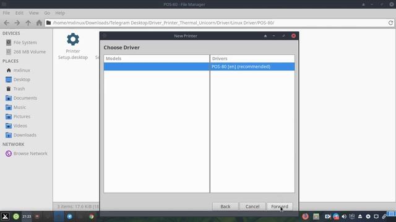Click the location path field

click(x=217, y=23)
